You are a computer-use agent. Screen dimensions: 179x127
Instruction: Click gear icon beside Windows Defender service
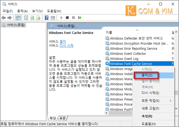107,38
